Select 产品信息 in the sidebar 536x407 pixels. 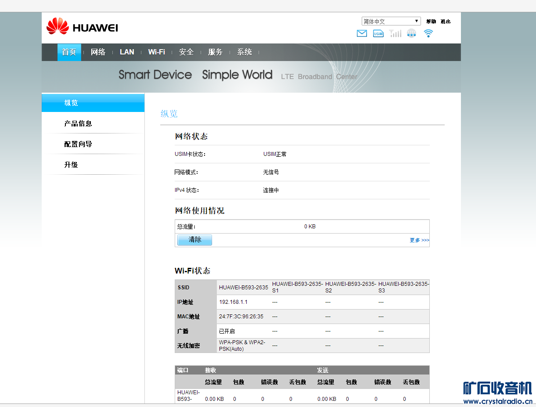[78, 124]
